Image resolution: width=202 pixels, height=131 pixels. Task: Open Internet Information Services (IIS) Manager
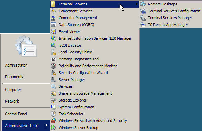point(94,38)
